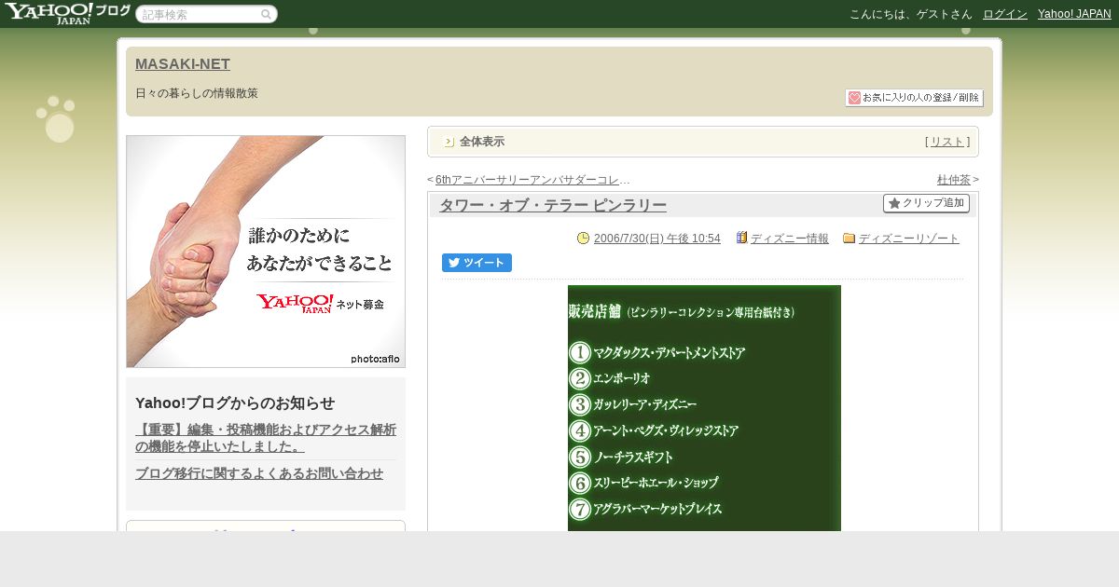Click the search magnifier icon
The width and height of the screenshot is (1119, 587).
point(266,15)
